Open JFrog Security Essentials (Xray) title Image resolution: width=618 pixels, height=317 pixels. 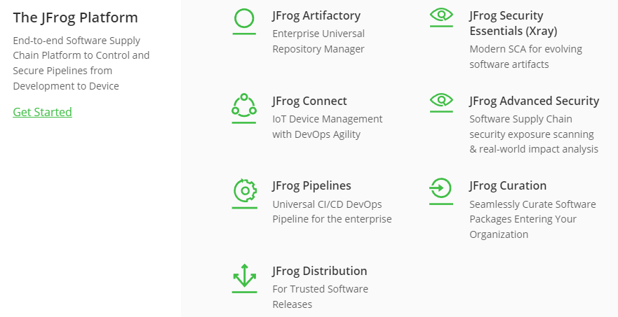point(513,23)
